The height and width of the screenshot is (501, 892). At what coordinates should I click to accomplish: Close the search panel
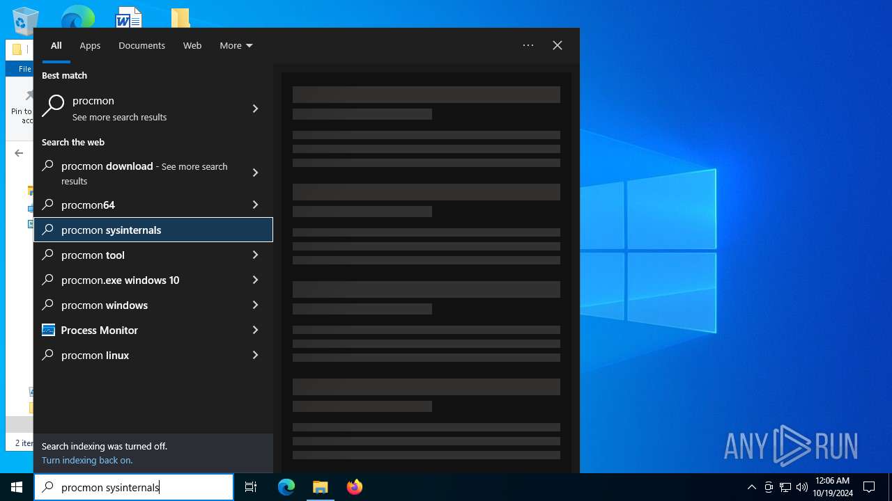pyautogui.click(x=557, y=45)
